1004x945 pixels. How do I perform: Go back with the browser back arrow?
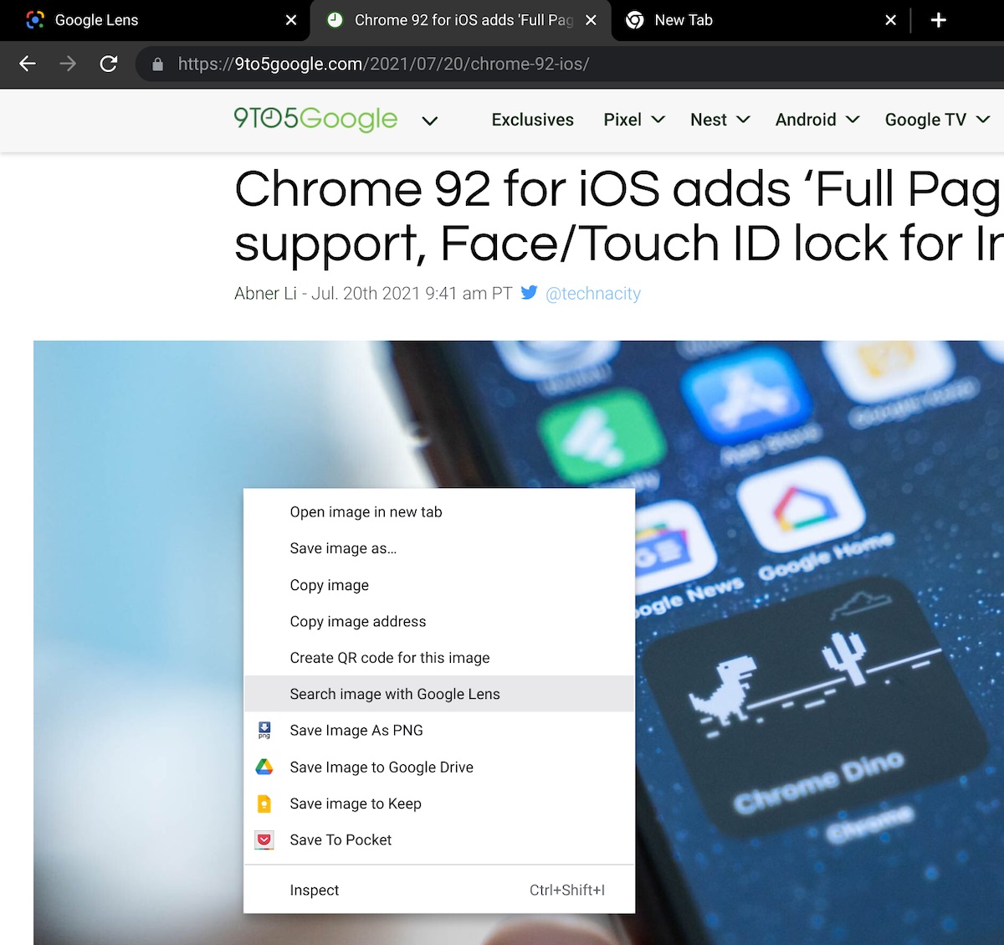(28, 64)
